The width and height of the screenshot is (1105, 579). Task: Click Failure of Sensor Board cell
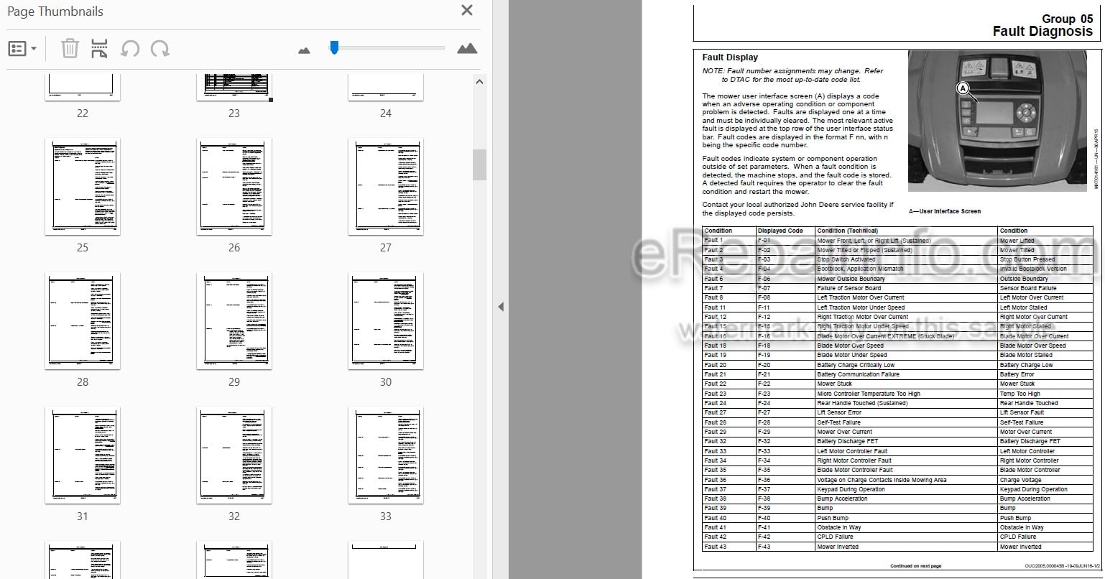point(907,288)
